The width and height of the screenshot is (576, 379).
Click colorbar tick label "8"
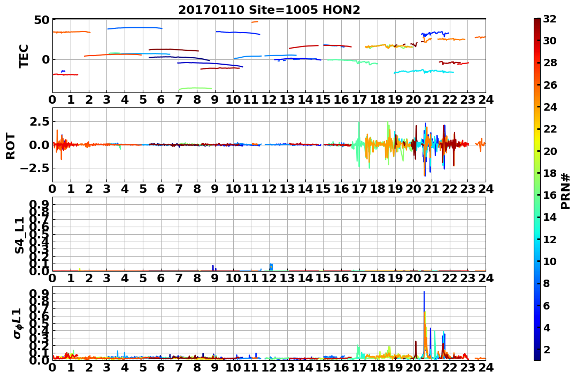547,283
